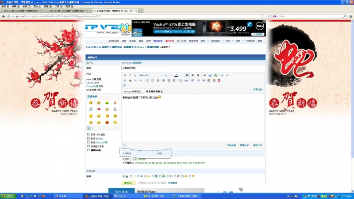Viewport: 354px width, 199px height.
Task: Open the font size dropdown
Action: [168, 75]
